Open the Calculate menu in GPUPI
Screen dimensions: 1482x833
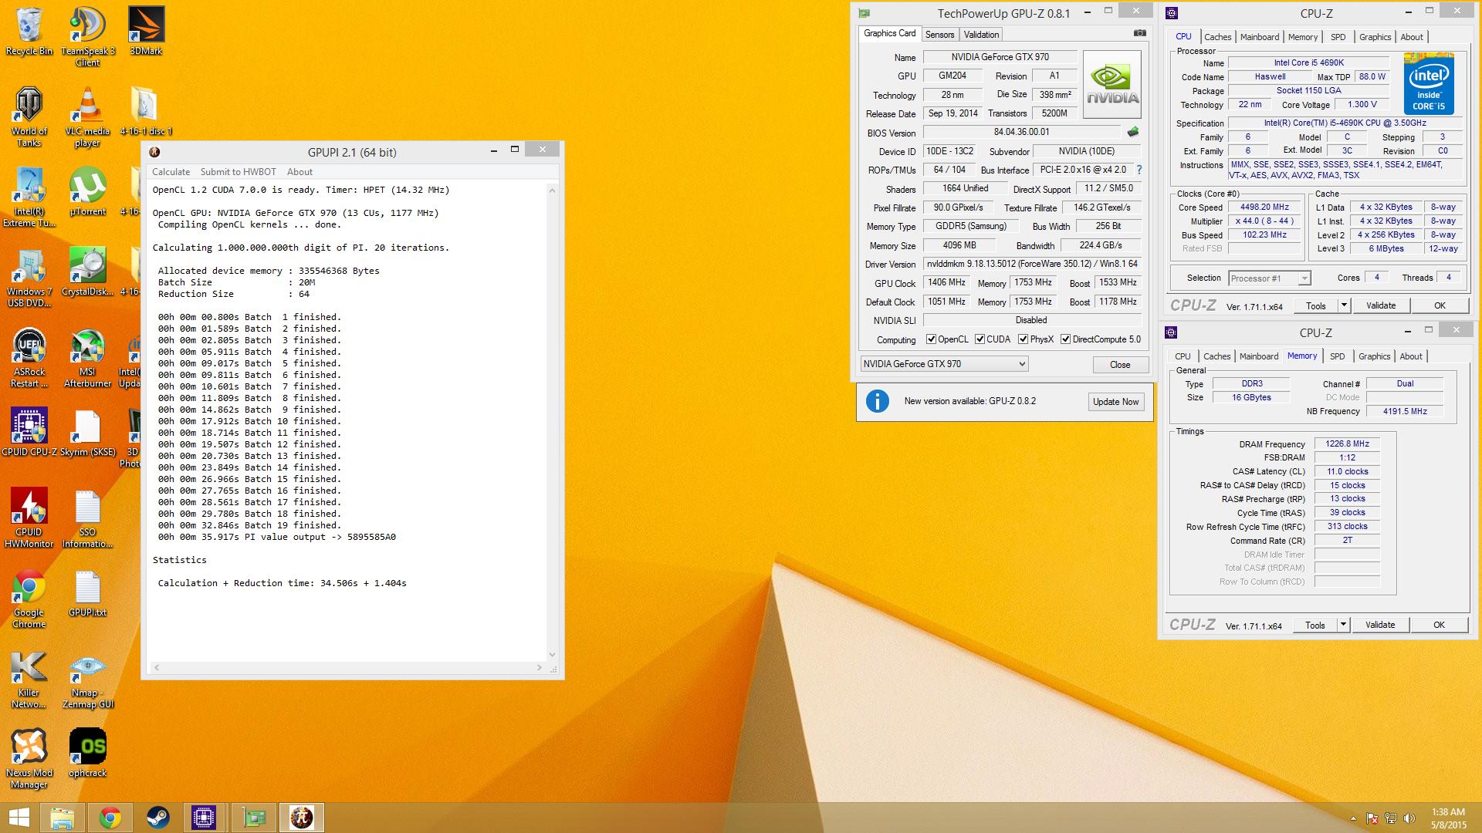click(171, 172)
